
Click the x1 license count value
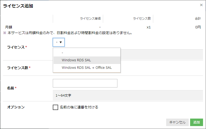[x=148, y=27]
